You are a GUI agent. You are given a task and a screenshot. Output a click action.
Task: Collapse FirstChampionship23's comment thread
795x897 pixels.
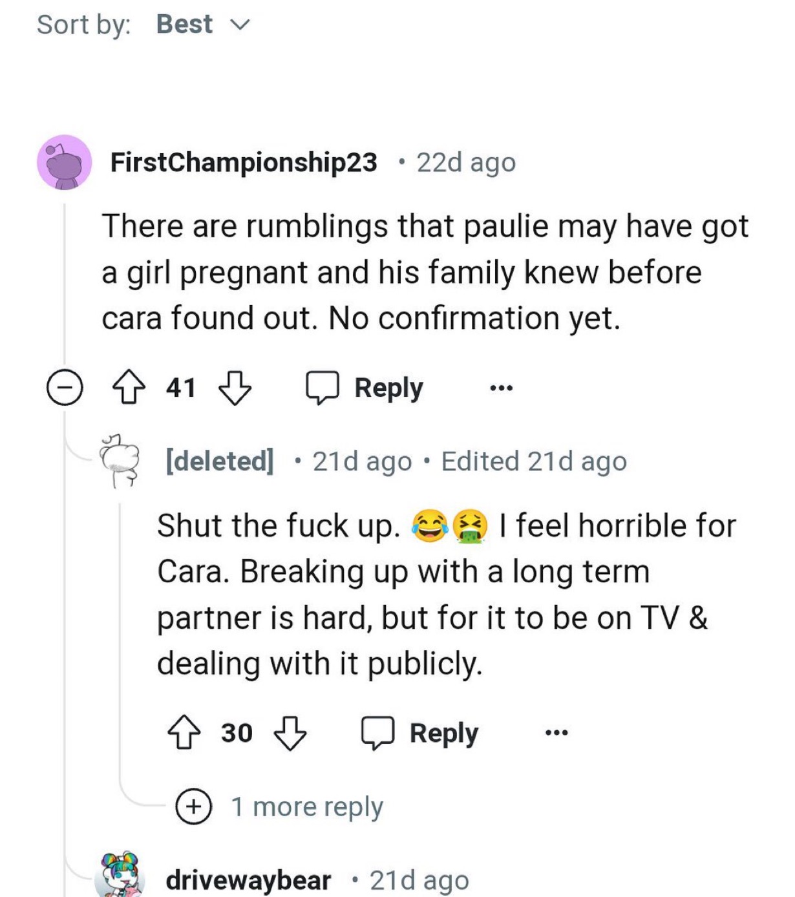coord(65,388)
